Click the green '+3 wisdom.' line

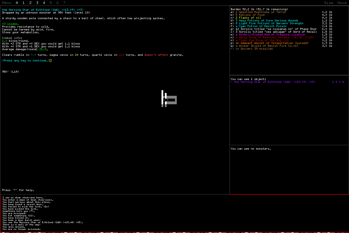coord(10,24)
